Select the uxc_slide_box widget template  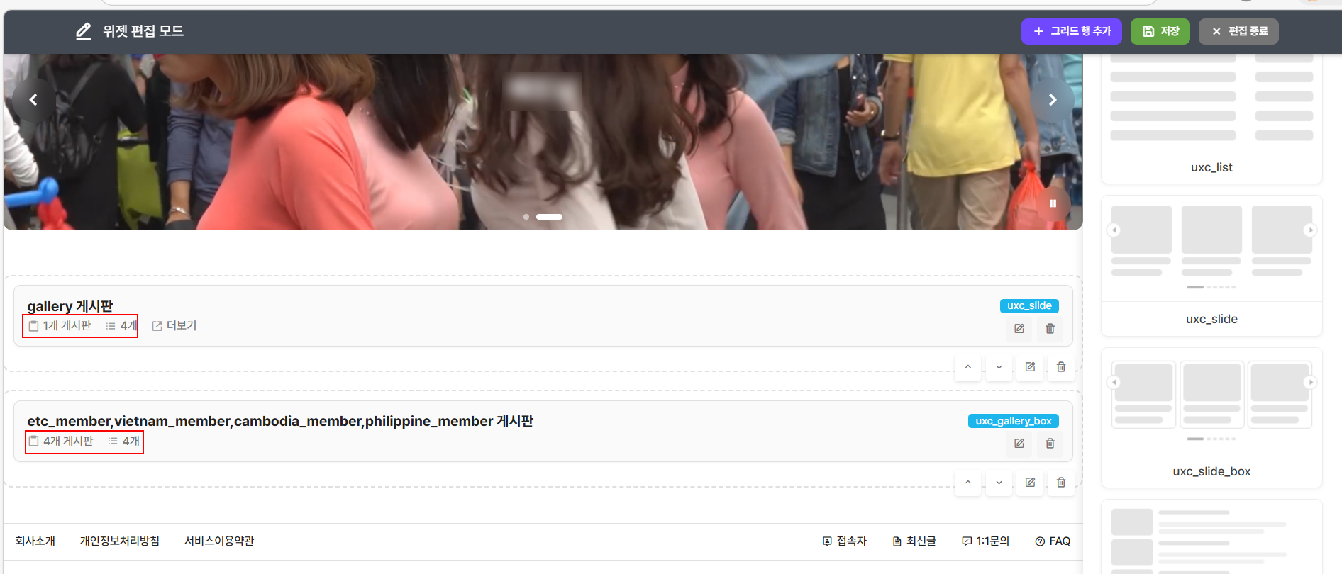pos(1211,417)
